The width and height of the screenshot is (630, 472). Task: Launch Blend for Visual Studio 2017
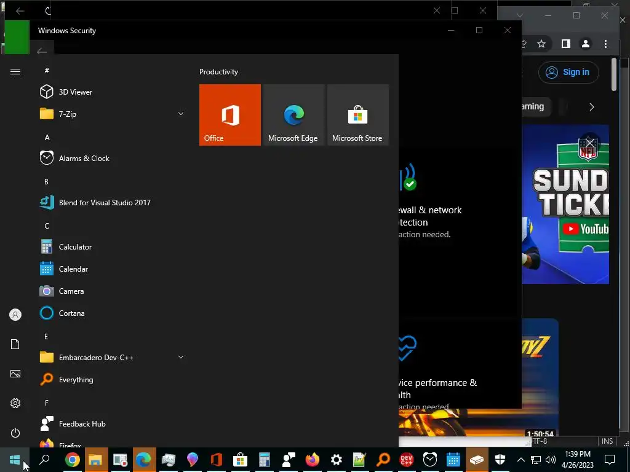click(105, 203)
